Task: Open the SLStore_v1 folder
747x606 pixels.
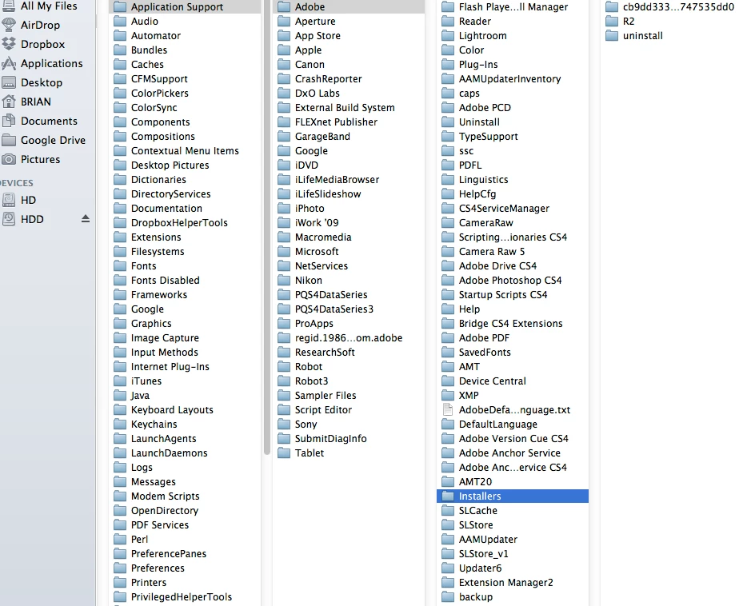Action: click(513, 554)
